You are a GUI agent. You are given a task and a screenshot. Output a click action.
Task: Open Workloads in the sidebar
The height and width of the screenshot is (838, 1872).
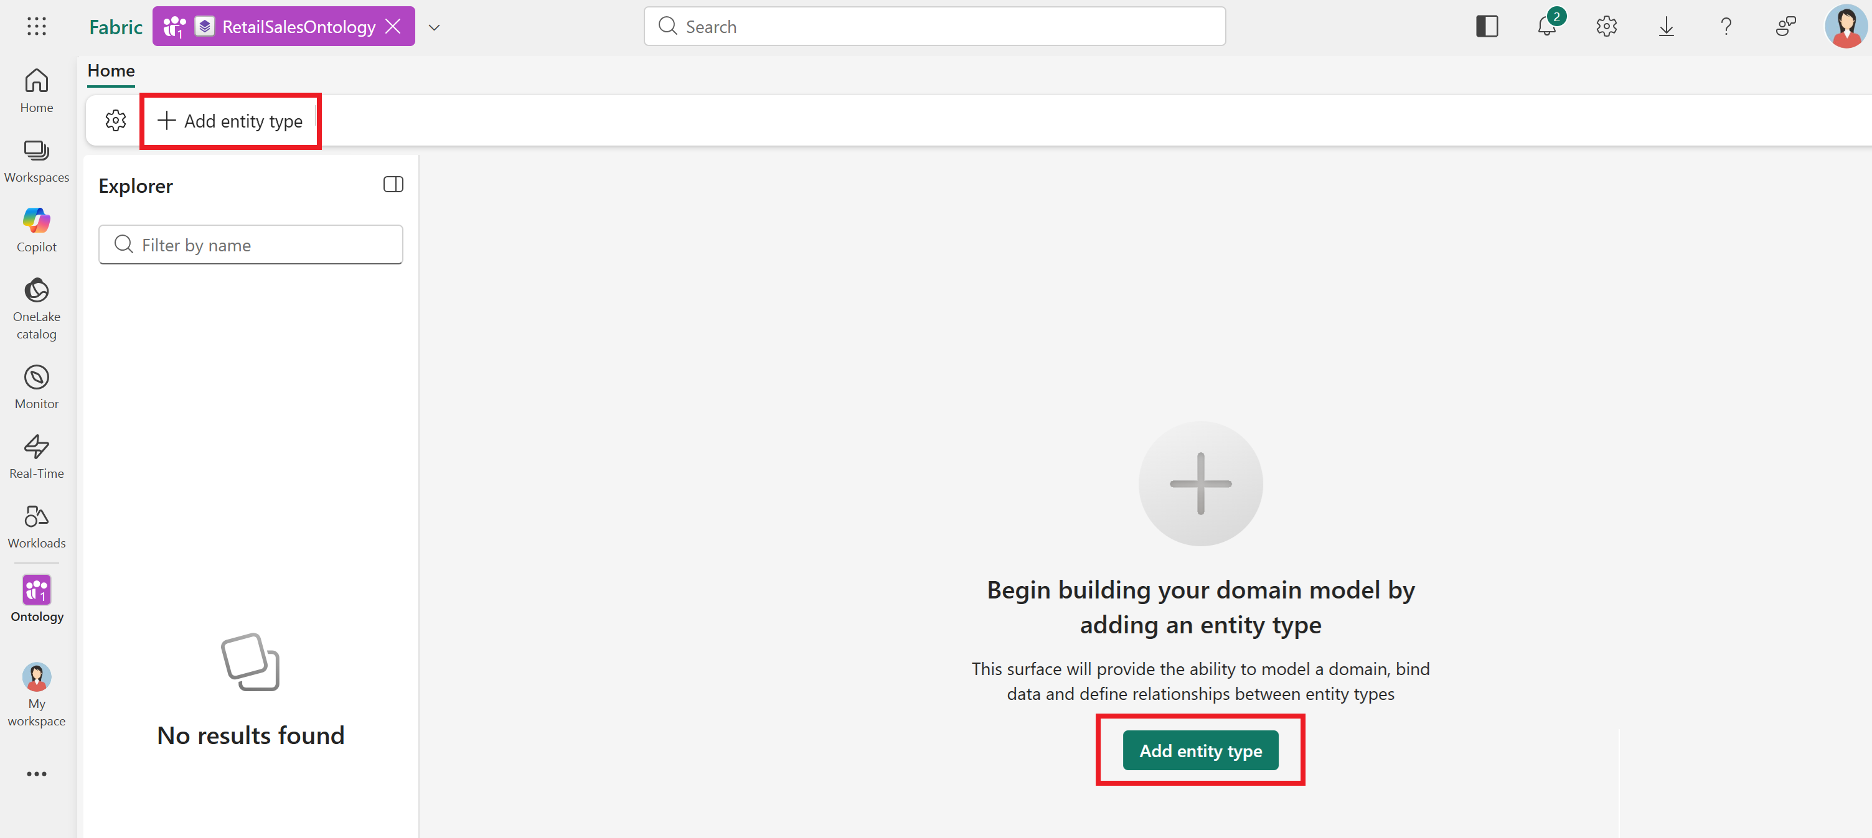coord(36,526)
